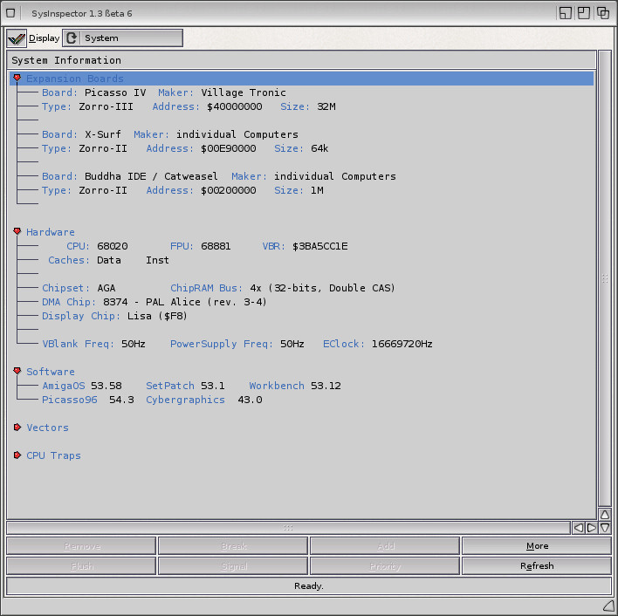Click the disabled Add button

click(x=385, y=546)
